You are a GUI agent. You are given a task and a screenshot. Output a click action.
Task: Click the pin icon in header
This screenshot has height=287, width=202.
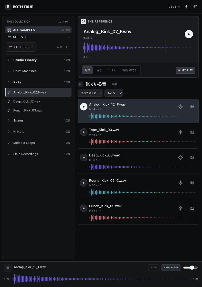click(x=186, y=7)
